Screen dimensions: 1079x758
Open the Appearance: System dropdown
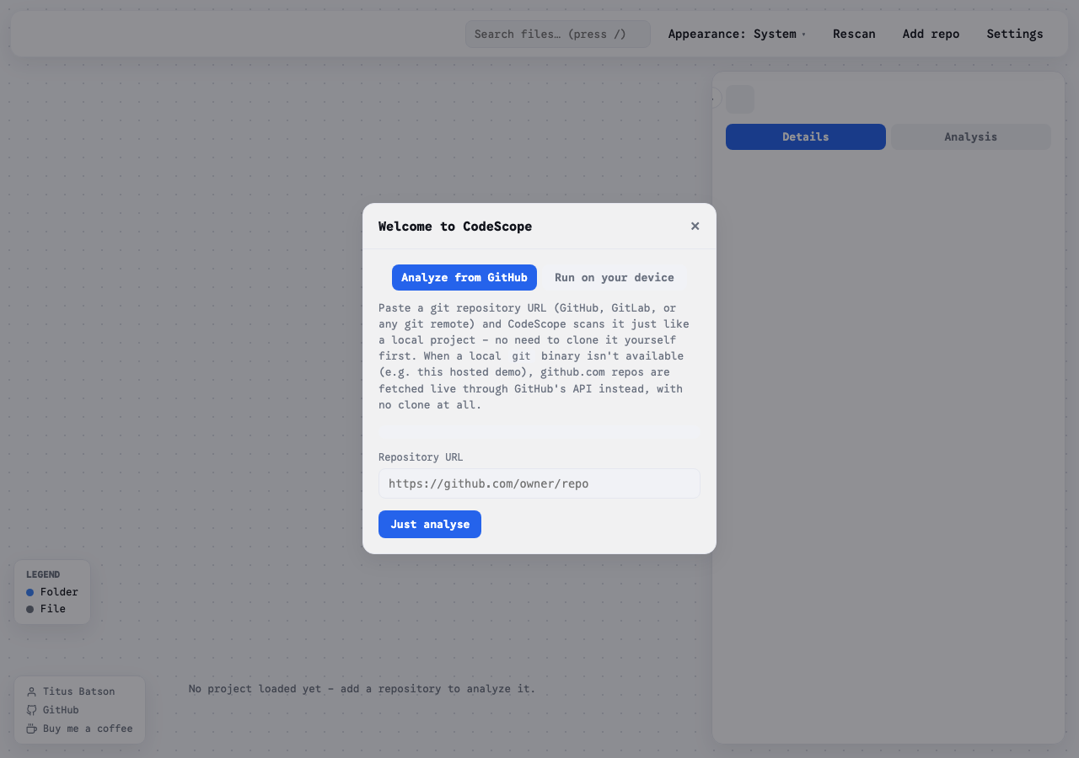pos(737,35)
